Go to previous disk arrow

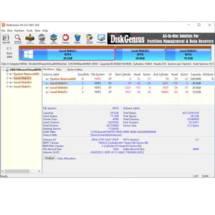[x=8, y=48]
